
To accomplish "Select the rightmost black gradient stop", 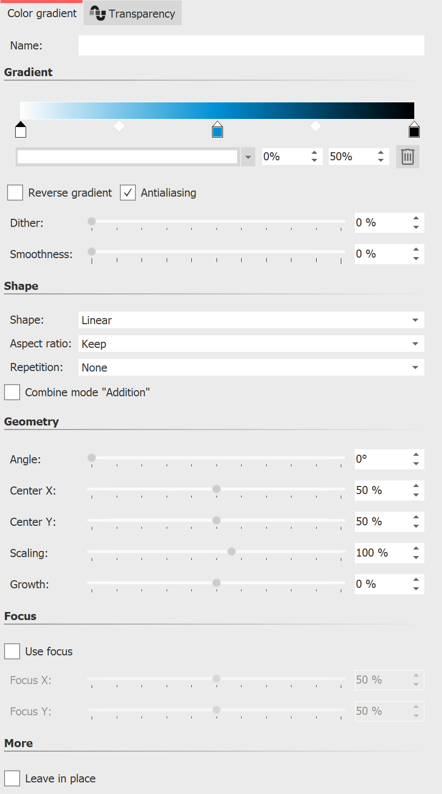I will [x=414, y=130].
